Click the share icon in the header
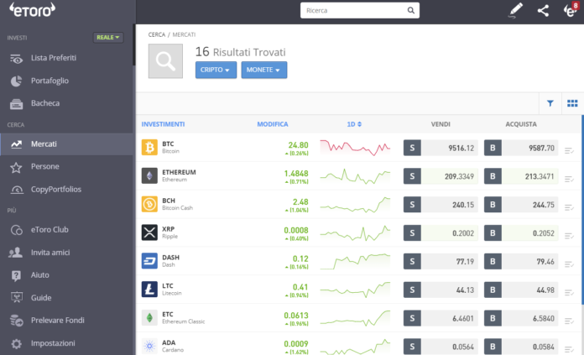 point(543,10)
